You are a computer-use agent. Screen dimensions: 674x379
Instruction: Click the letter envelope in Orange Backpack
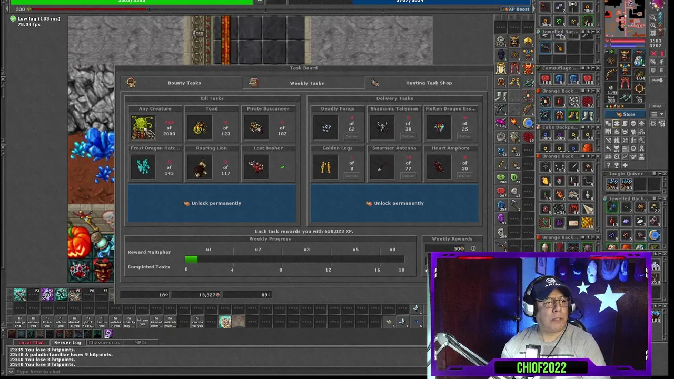click(573, 223)
